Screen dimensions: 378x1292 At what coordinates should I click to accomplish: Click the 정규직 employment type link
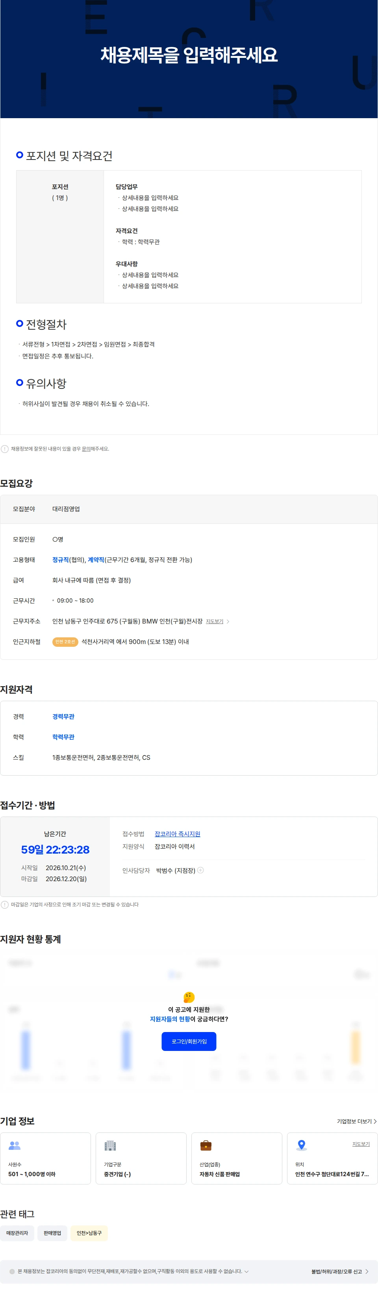(60, 559)
